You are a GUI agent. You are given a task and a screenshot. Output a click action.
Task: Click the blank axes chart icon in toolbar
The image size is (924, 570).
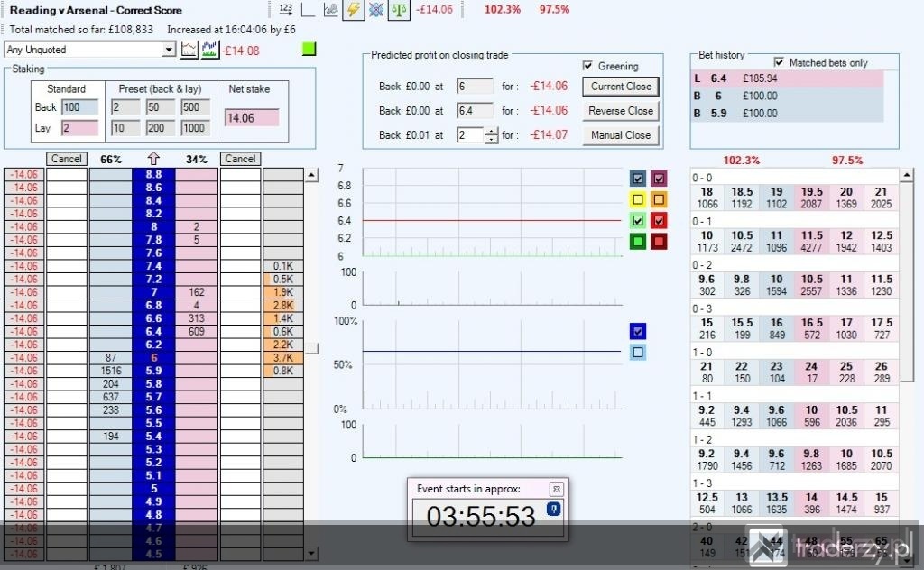click(x=309, y=9)
